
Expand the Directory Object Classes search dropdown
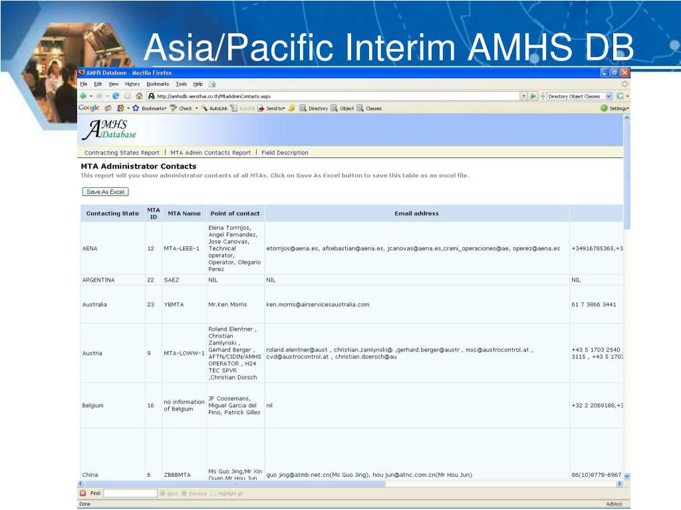pos(609,96)
